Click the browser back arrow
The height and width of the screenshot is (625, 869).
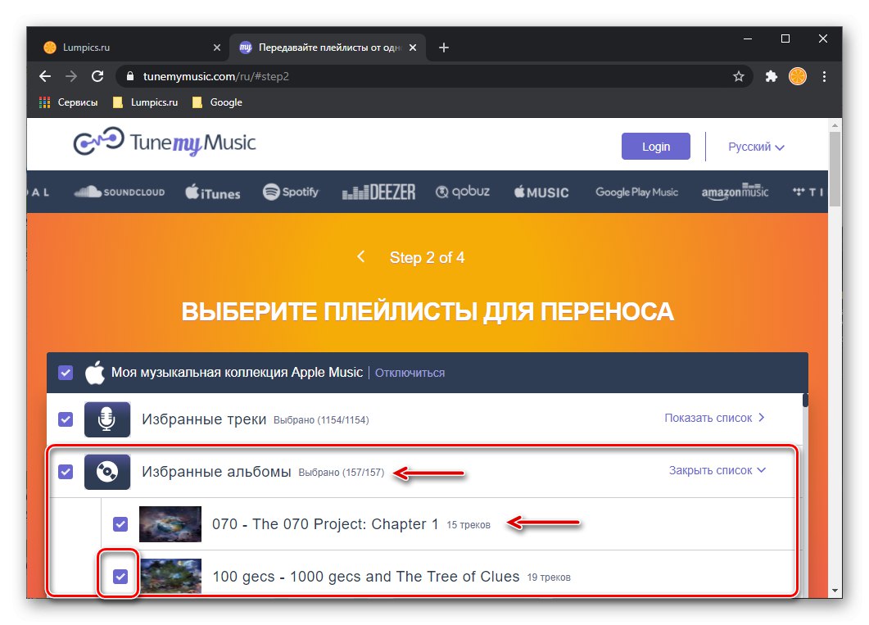45,76
